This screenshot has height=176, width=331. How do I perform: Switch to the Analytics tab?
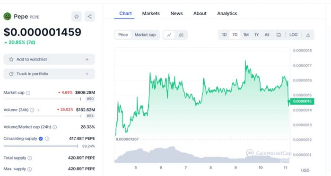pos(227,14)
